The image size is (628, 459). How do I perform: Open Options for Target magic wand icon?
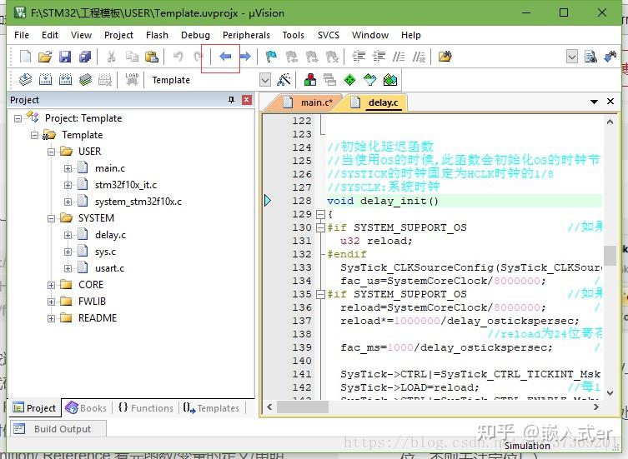[x=284, y=80]
